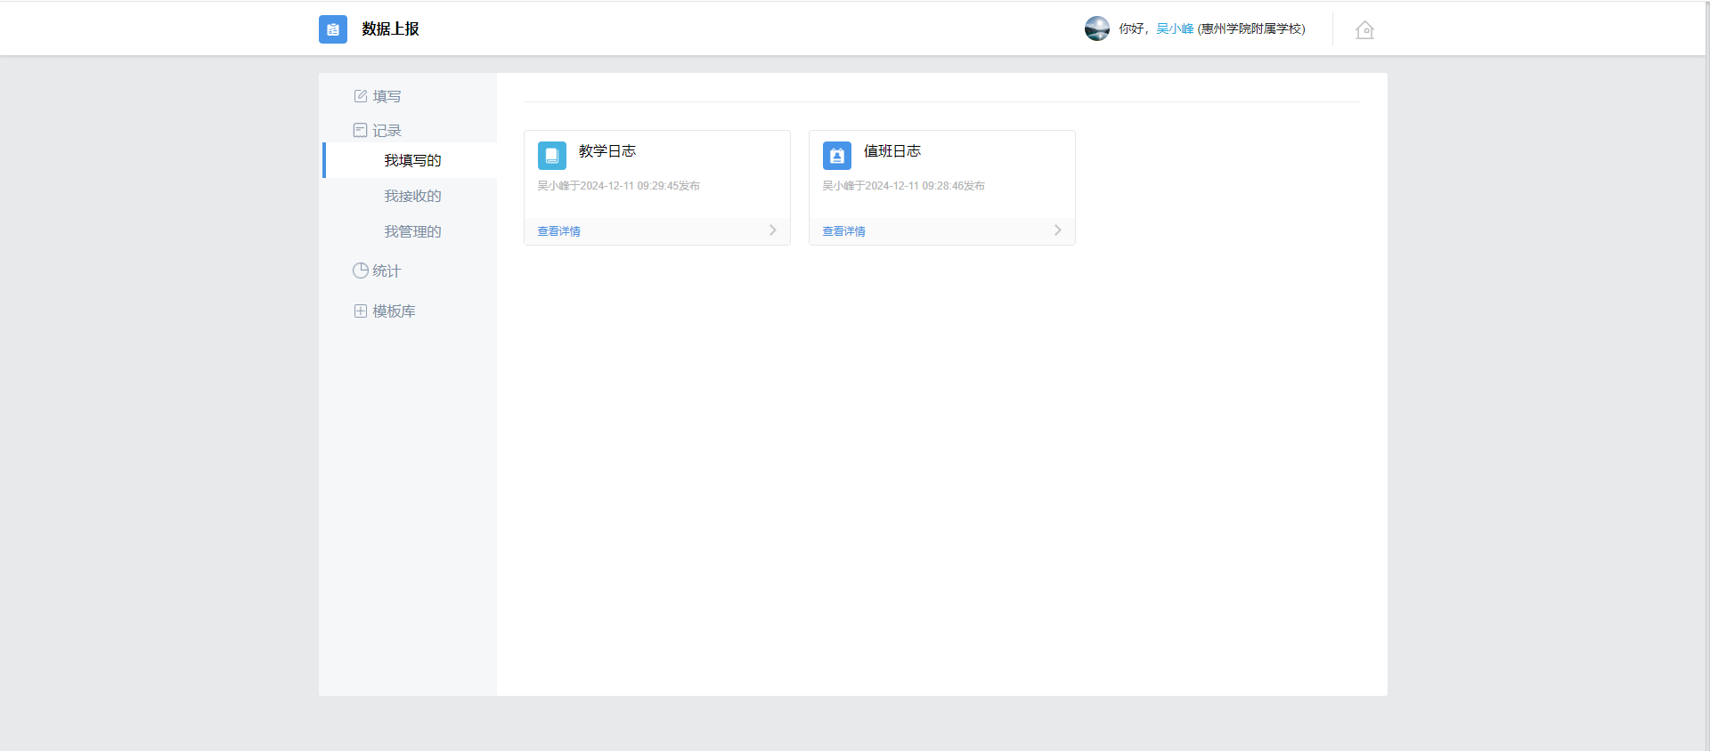
Task: Click the 统计 pie chart icon
Action: coord(361,271)
